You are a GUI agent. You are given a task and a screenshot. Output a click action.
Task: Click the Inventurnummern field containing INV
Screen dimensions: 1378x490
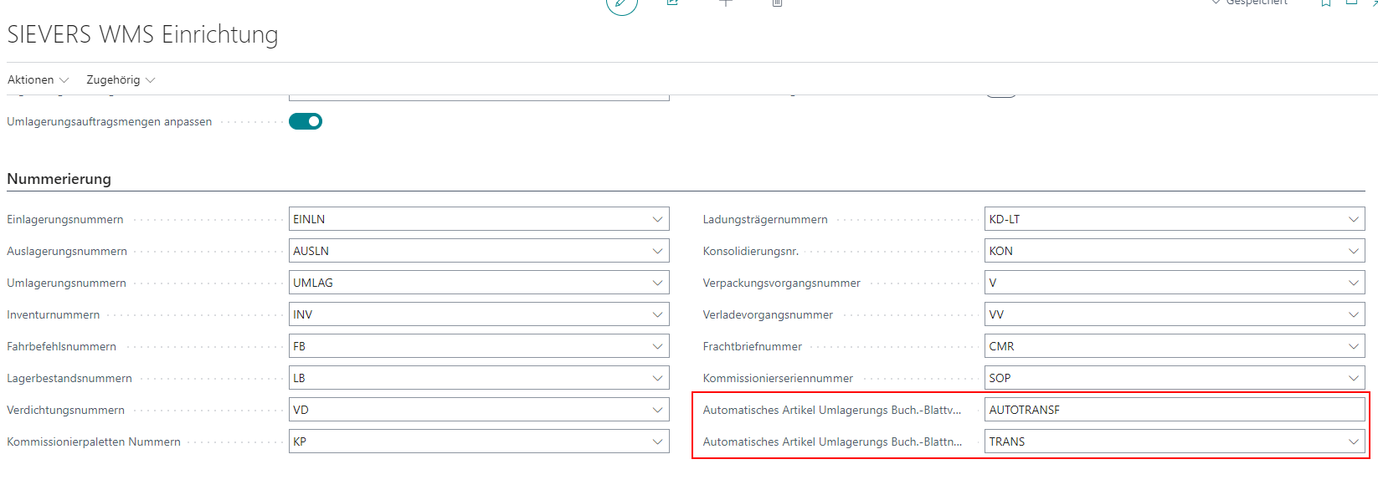pos(469,314)
